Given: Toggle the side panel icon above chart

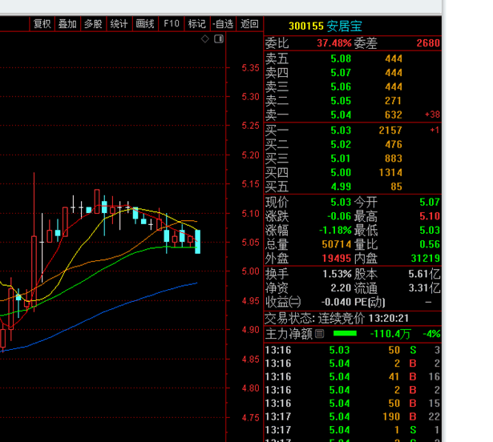Looking at the screenshot, I should [x=219, y=39].
